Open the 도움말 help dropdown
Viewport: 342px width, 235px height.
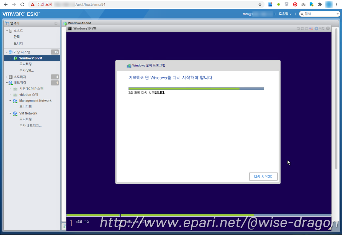[285, 14]
